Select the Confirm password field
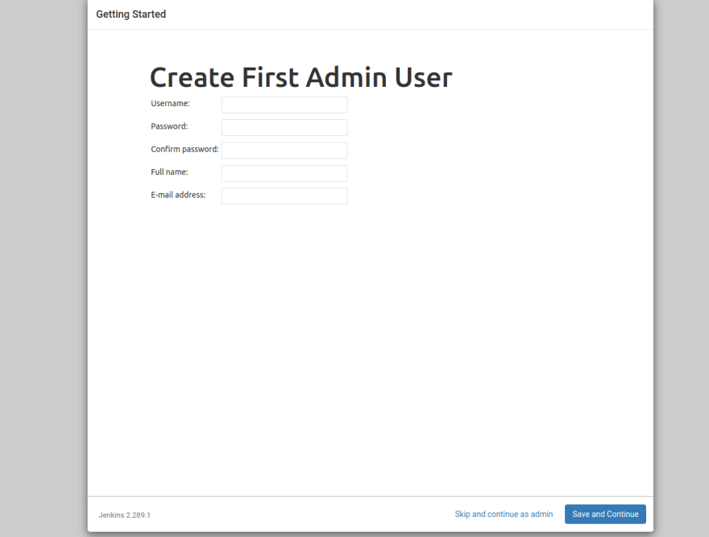 point(284,151)
